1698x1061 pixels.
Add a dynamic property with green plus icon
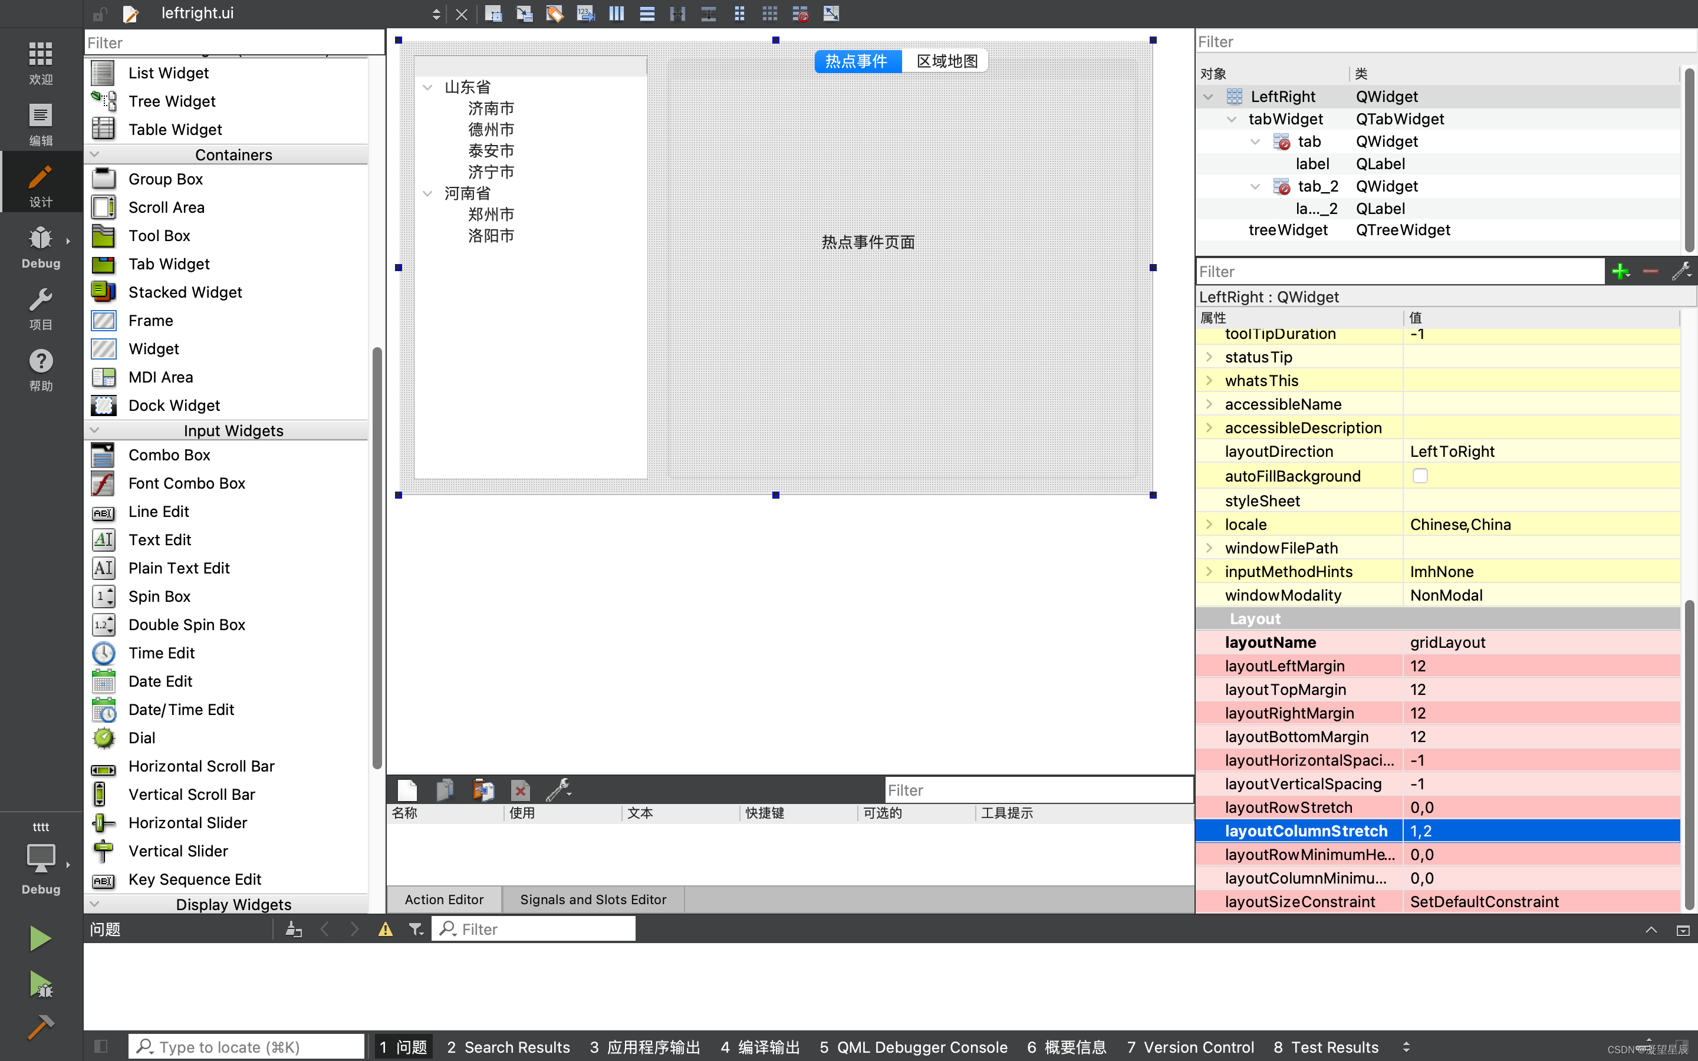1620,271
